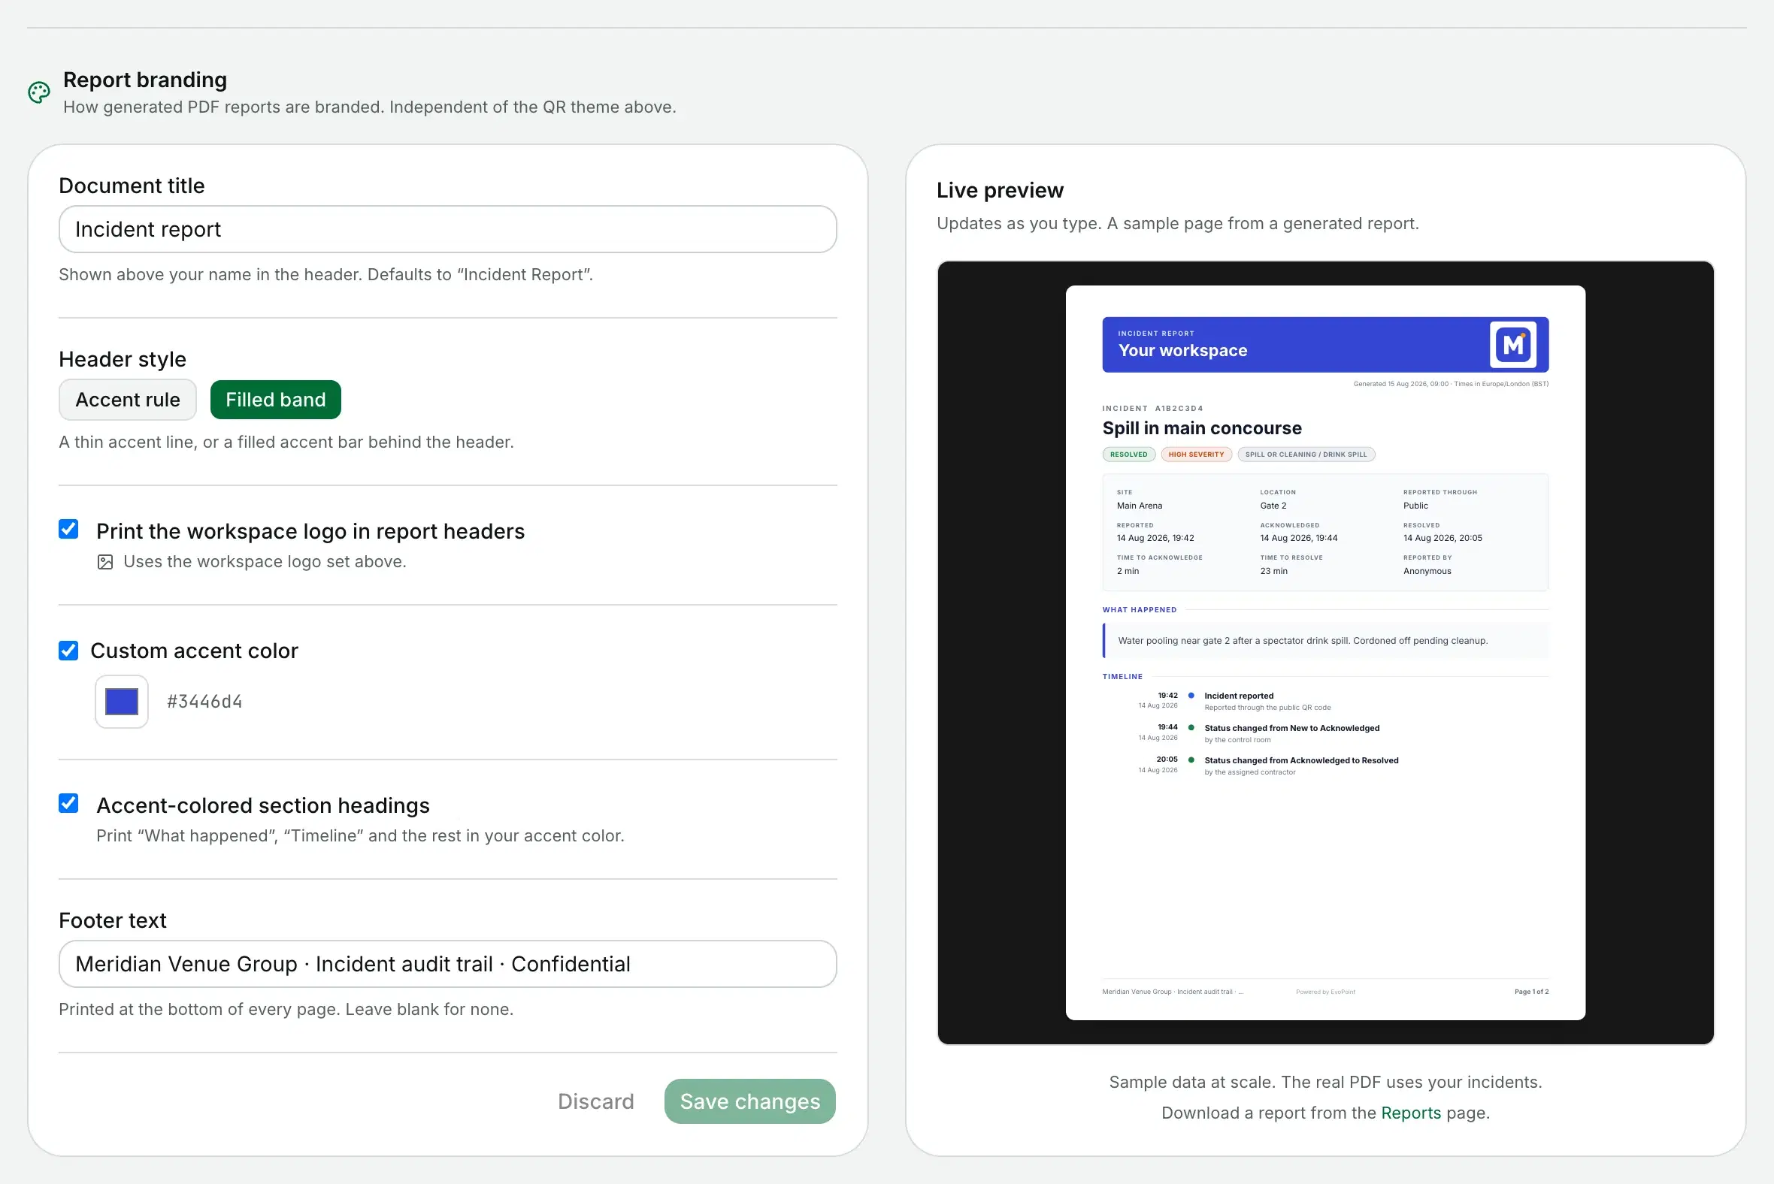Click the report page preview thumbnail

coord(1325,653)
